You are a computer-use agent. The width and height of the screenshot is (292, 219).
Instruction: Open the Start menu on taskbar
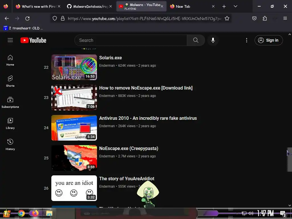(x=7, y=213)
